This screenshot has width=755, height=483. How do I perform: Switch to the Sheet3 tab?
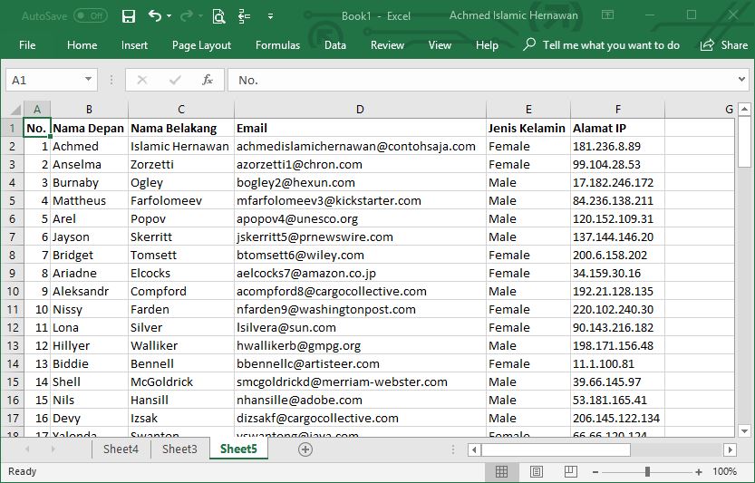(179, 449)
